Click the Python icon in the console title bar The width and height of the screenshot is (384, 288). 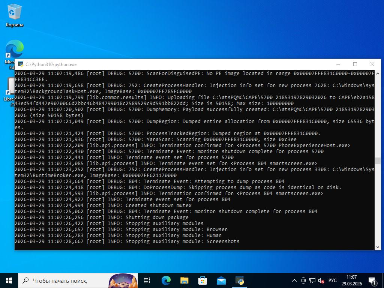pyautogui.click(x=21, y=64)
